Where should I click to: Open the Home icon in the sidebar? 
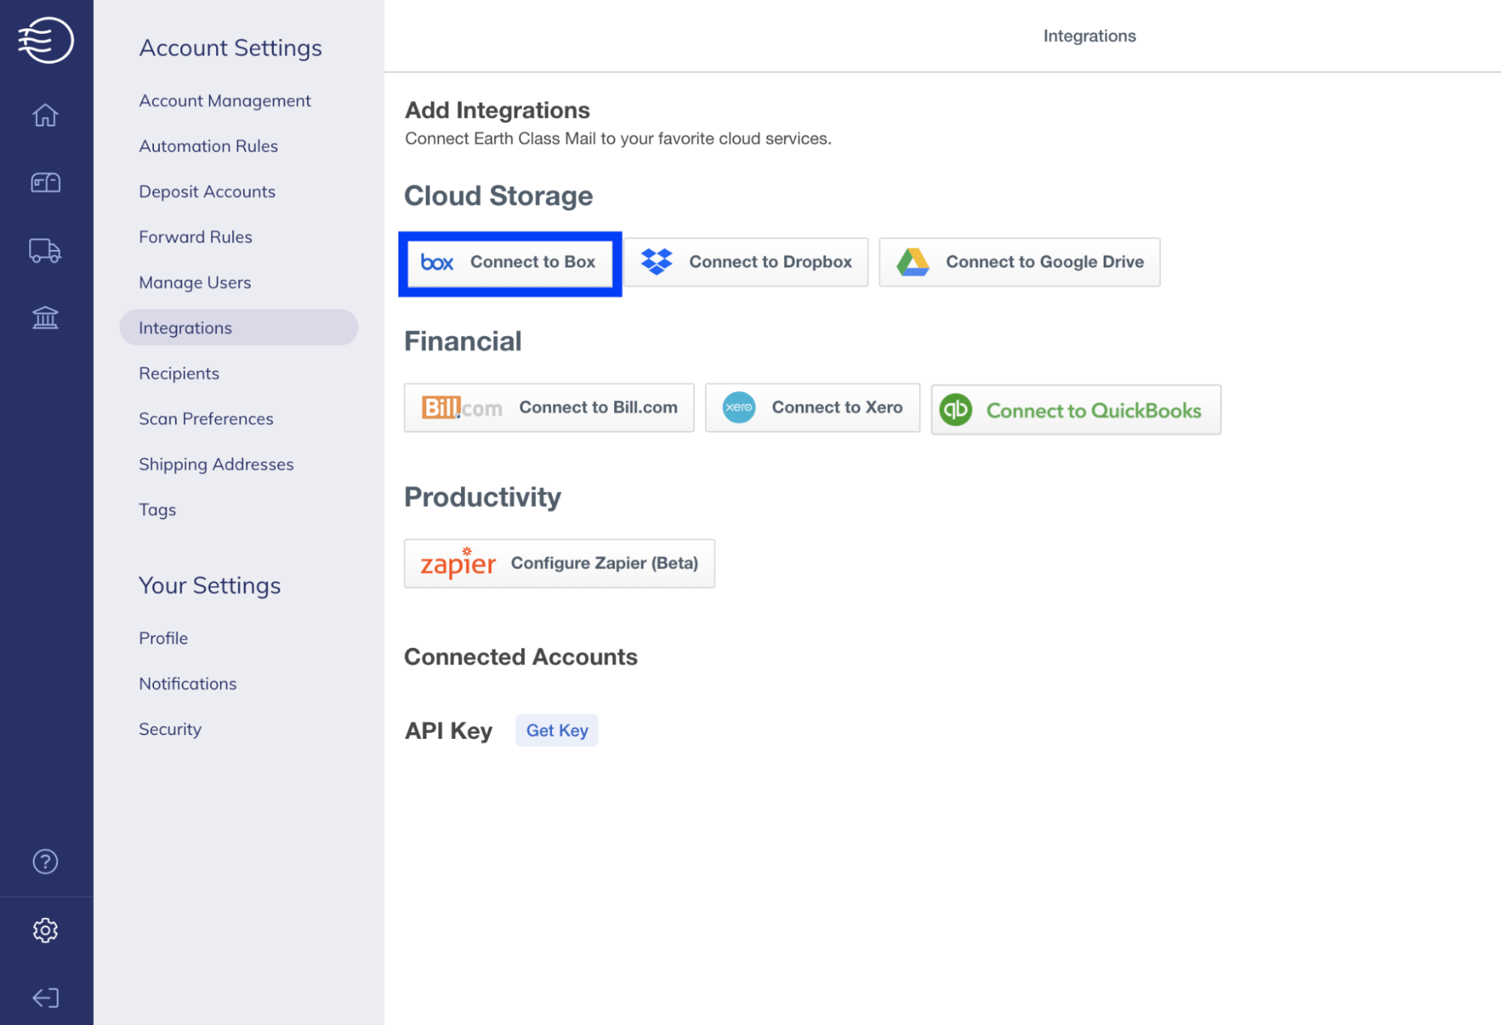pyautogui.click(x=45, y=115)
